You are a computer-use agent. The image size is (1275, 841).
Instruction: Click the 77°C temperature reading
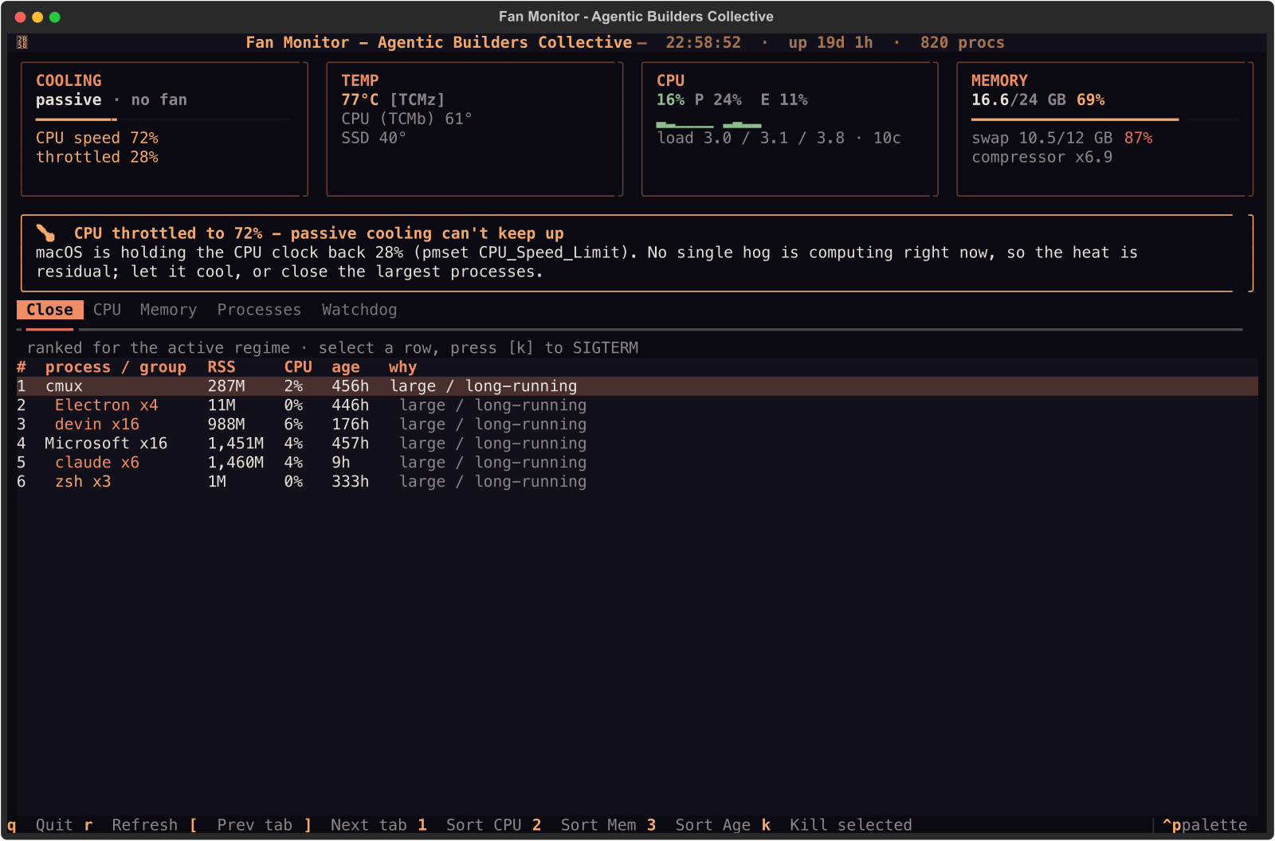pyautogui.click(x=360, y=100)
